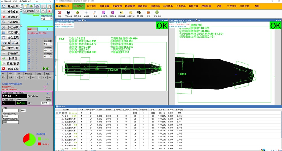Open the 光源控制 light icon
This screenshot has width=282, height=151.
click(x=131, y=13)
